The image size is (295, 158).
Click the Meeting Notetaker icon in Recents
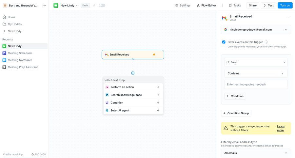coord(4,60)
